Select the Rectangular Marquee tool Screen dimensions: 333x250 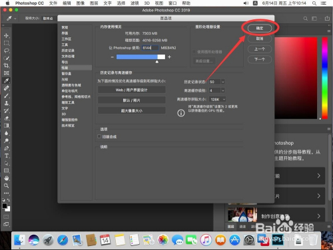click(7, 43)
